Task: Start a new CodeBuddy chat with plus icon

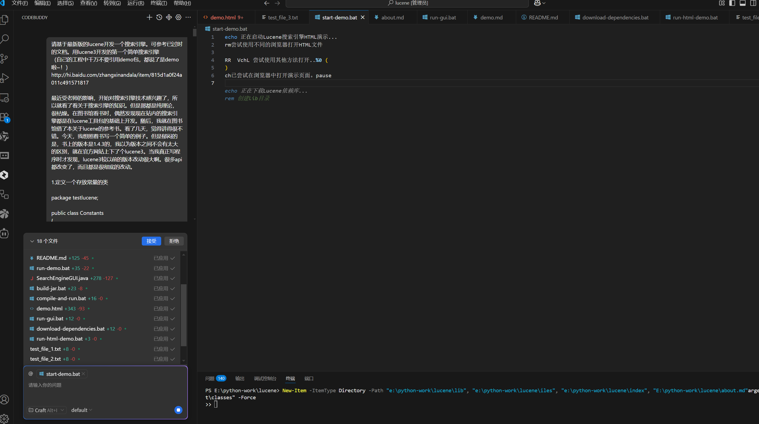Action: (x=149, y=17)
